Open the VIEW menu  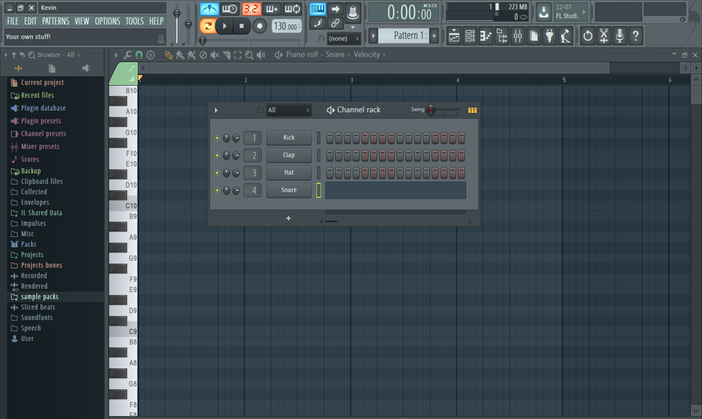[x=82, y=21]
